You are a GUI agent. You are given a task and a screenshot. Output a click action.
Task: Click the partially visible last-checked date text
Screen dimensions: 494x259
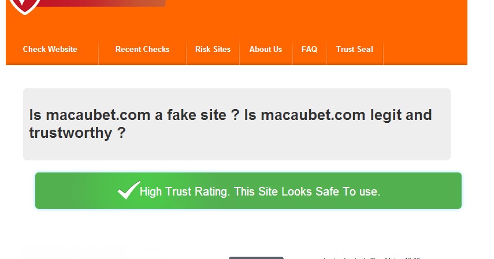tap(372, 258)
